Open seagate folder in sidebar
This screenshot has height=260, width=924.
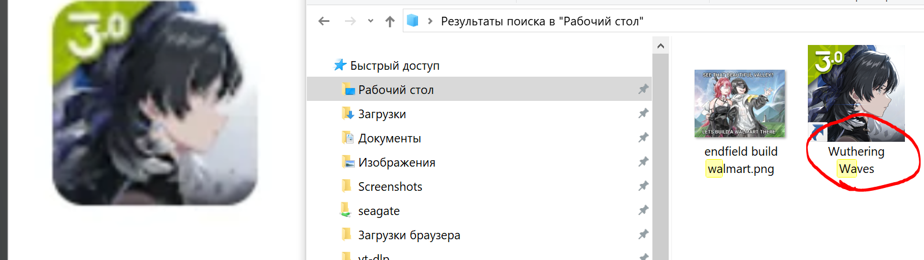pyautogui.click(x=379, y=211)
